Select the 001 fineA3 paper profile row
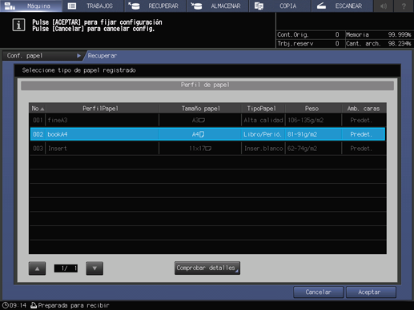The height and width of the screenshot is (310, 414). coord(207,120)
